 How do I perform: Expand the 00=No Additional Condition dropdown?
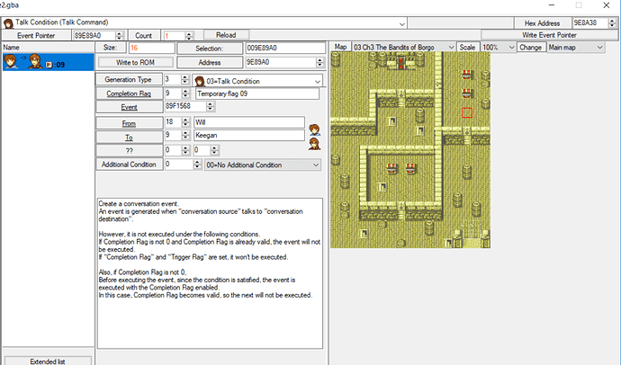click(x=316, y=165)
